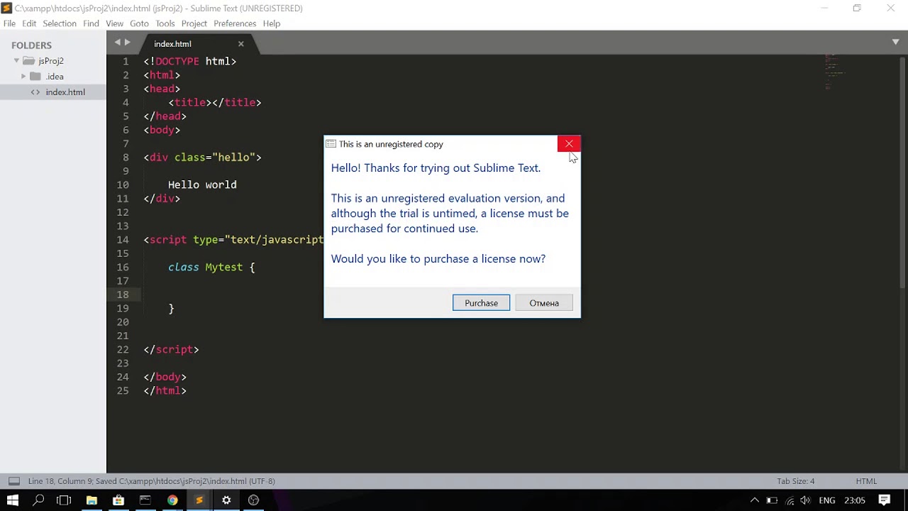Go to previous tab with left arrow

click(x=118, y=43)
